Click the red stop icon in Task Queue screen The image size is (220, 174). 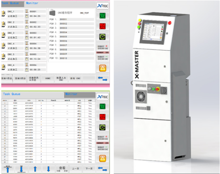click(102, 117)
